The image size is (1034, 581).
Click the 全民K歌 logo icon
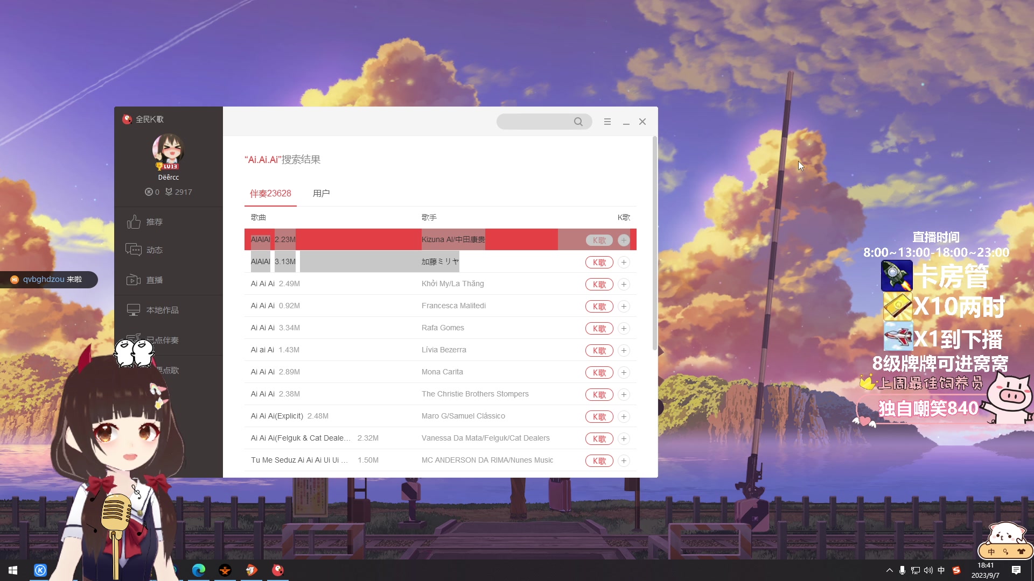pos(127,119)
